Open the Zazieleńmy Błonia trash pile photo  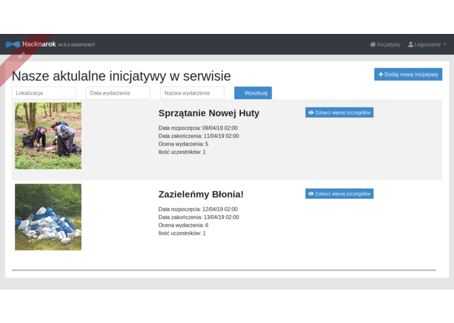pyautogui.click(x=48, y=217)
